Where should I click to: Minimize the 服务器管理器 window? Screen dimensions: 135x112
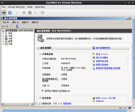coord(127,18)
